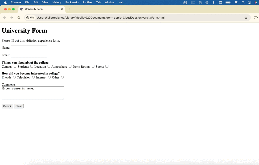Open Control Center from the menu bar
This screenshot has height=165, width=259.
coord(250,2)
